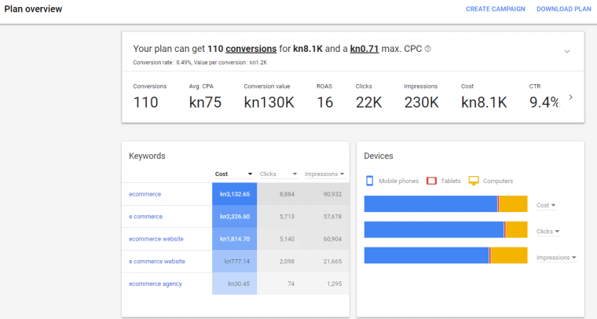The width and height of the screenshot is (597, 319).
Task: Show more metrics with right arrow
Action: click(x=570, y=97)
